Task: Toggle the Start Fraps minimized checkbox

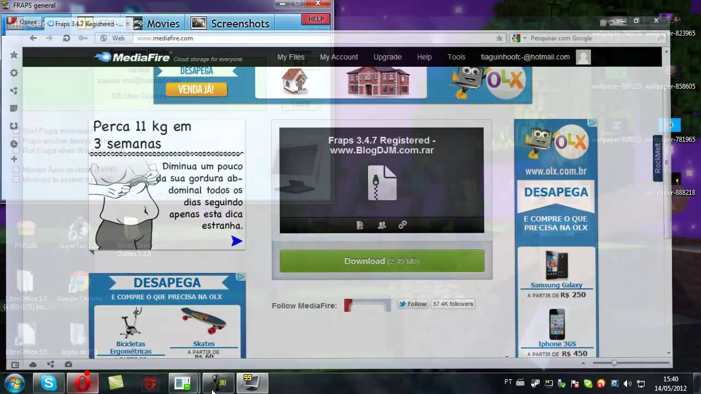Action: tap(16, 131)
